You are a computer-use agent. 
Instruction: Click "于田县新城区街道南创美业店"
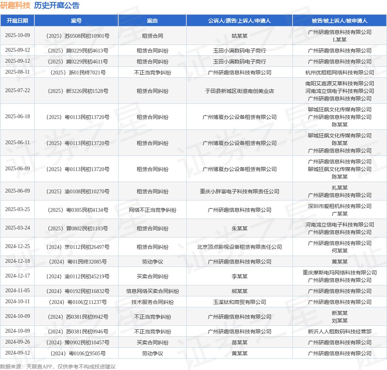click(x=239, y=91)
